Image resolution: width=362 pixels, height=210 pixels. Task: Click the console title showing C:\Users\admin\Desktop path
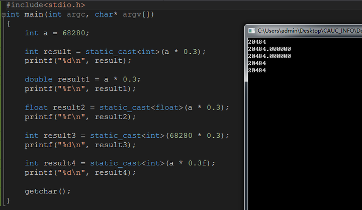[309, 31]
